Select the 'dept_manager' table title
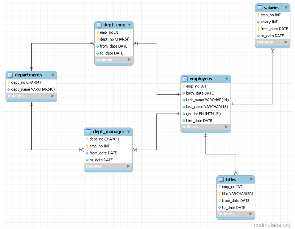This screenshot has width=295, height=229. 109,132
